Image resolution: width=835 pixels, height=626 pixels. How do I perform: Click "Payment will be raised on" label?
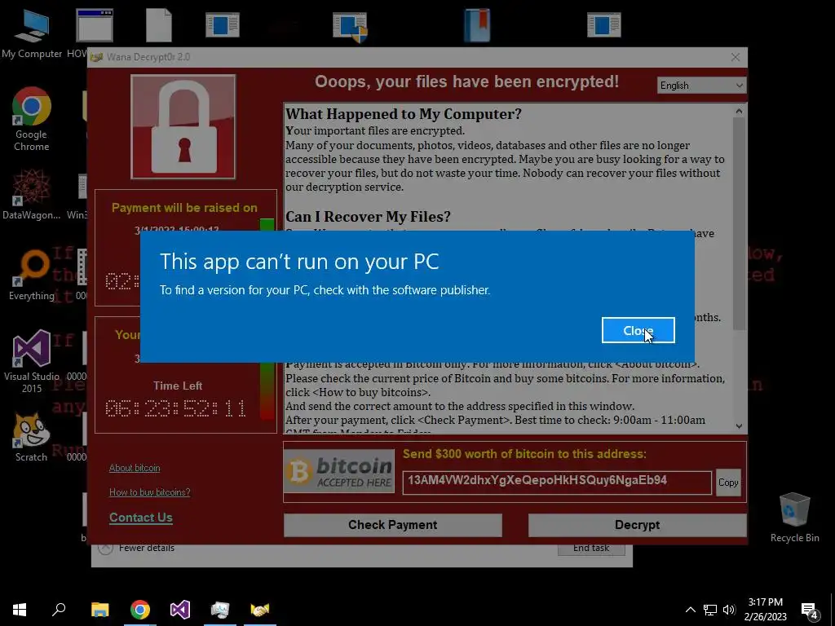[185, 208]
